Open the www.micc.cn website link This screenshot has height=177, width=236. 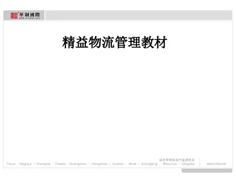(216, 164)
